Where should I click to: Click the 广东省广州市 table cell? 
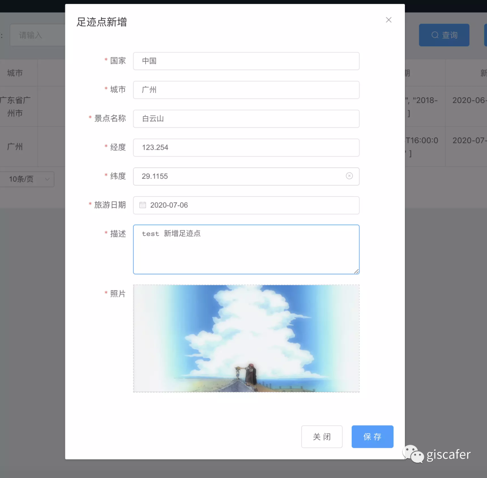tap(15, 106)
